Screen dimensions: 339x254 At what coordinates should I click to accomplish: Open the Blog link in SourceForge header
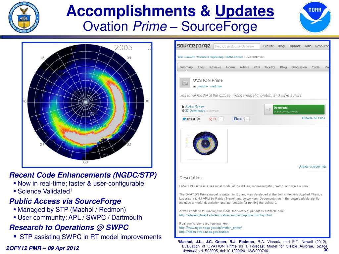(281, 46)
